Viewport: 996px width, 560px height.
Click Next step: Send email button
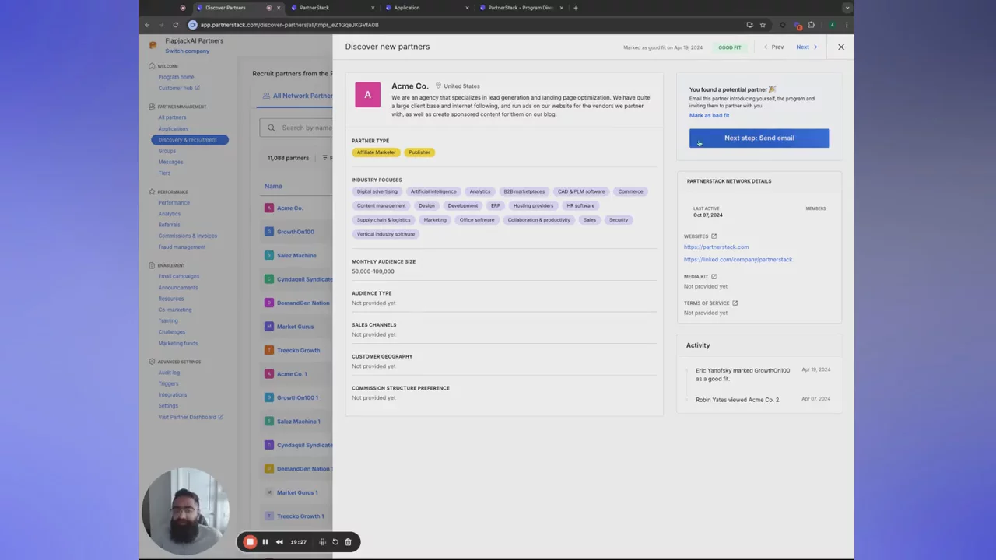tap(759, 138)
